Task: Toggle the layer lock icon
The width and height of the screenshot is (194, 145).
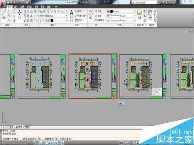Action: point(48,20)
